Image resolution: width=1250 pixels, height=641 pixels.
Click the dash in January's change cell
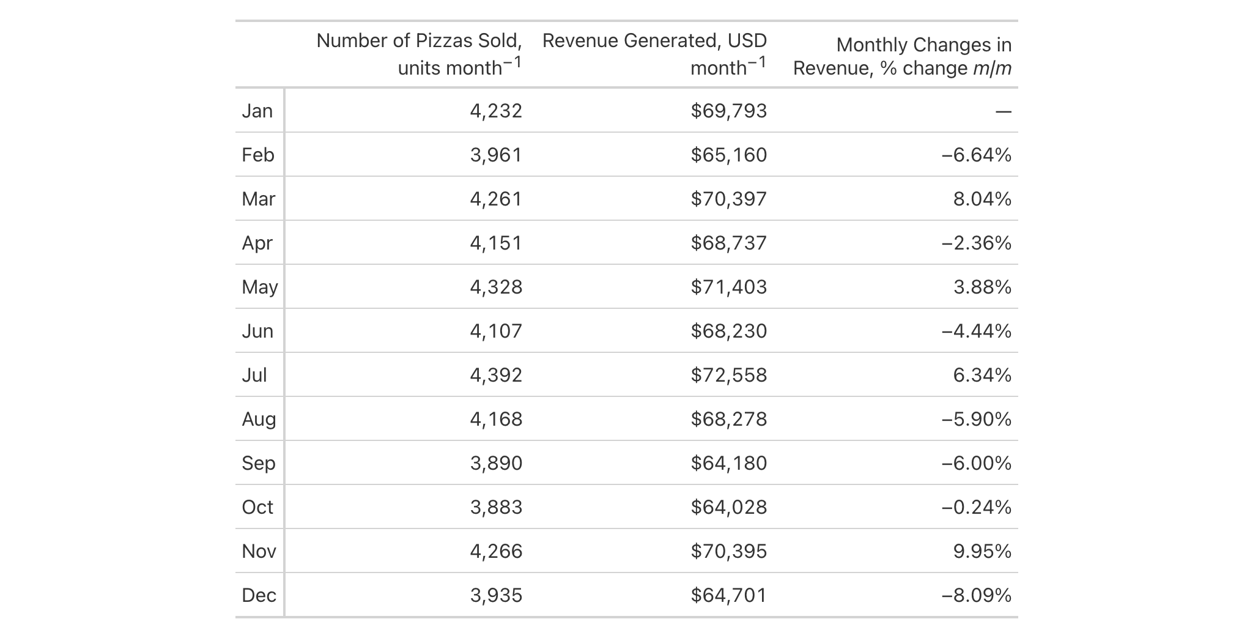1003,111
